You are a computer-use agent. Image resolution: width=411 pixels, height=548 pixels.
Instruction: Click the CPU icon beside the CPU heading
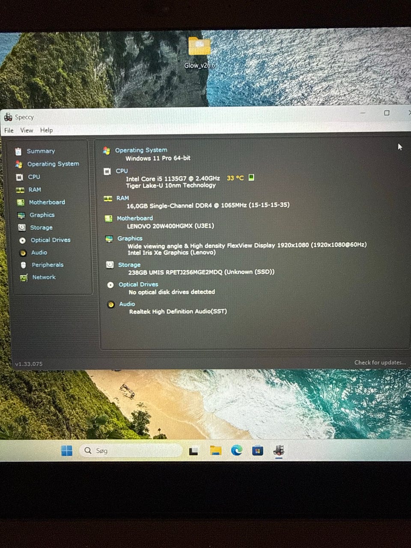[x=107, y=171]
